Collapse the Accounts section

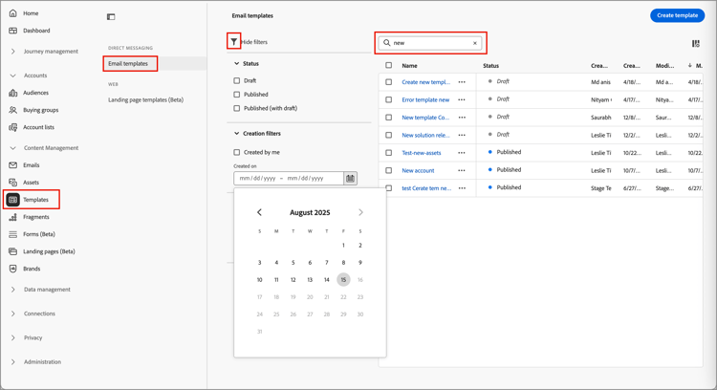tap(12, 76)
